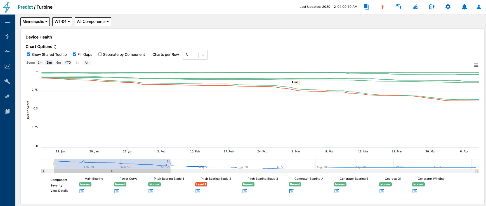Toggle Show Shared Tooltip checkbox

(x=29, y=54)
